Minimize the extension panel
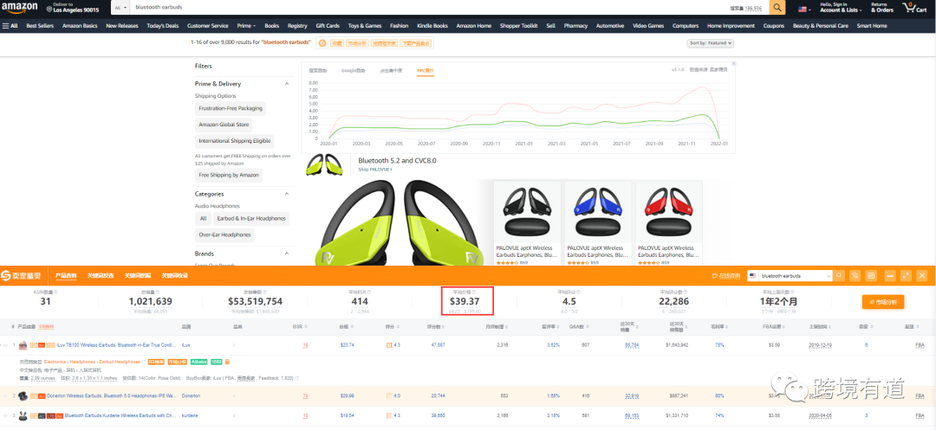The height and width of the screenshot is (430, 936). (x=890, y=276)
